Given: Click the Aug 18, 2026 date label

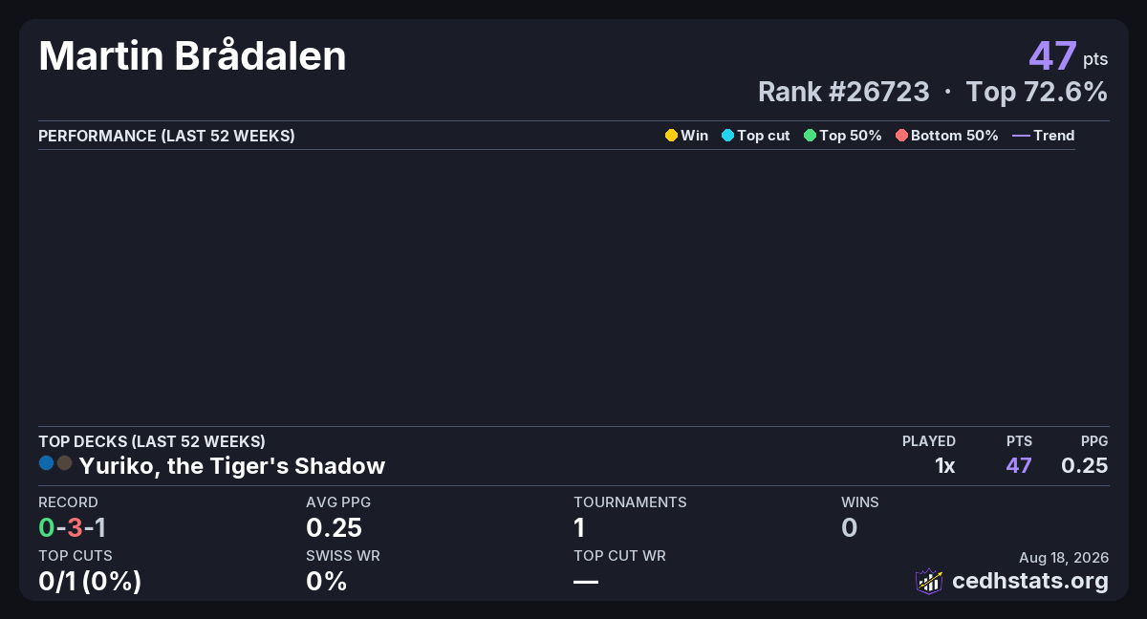Looking at the screenshot, I should tap(1064, 557).
